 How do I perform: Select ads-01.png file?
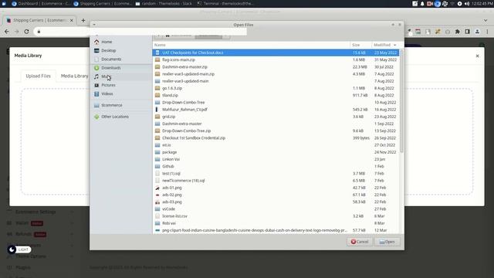(x=276, y=188)
